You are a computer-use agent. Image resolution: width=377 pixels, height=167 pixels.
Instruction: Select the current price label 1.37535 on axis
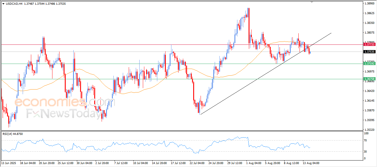pos(369,52)
